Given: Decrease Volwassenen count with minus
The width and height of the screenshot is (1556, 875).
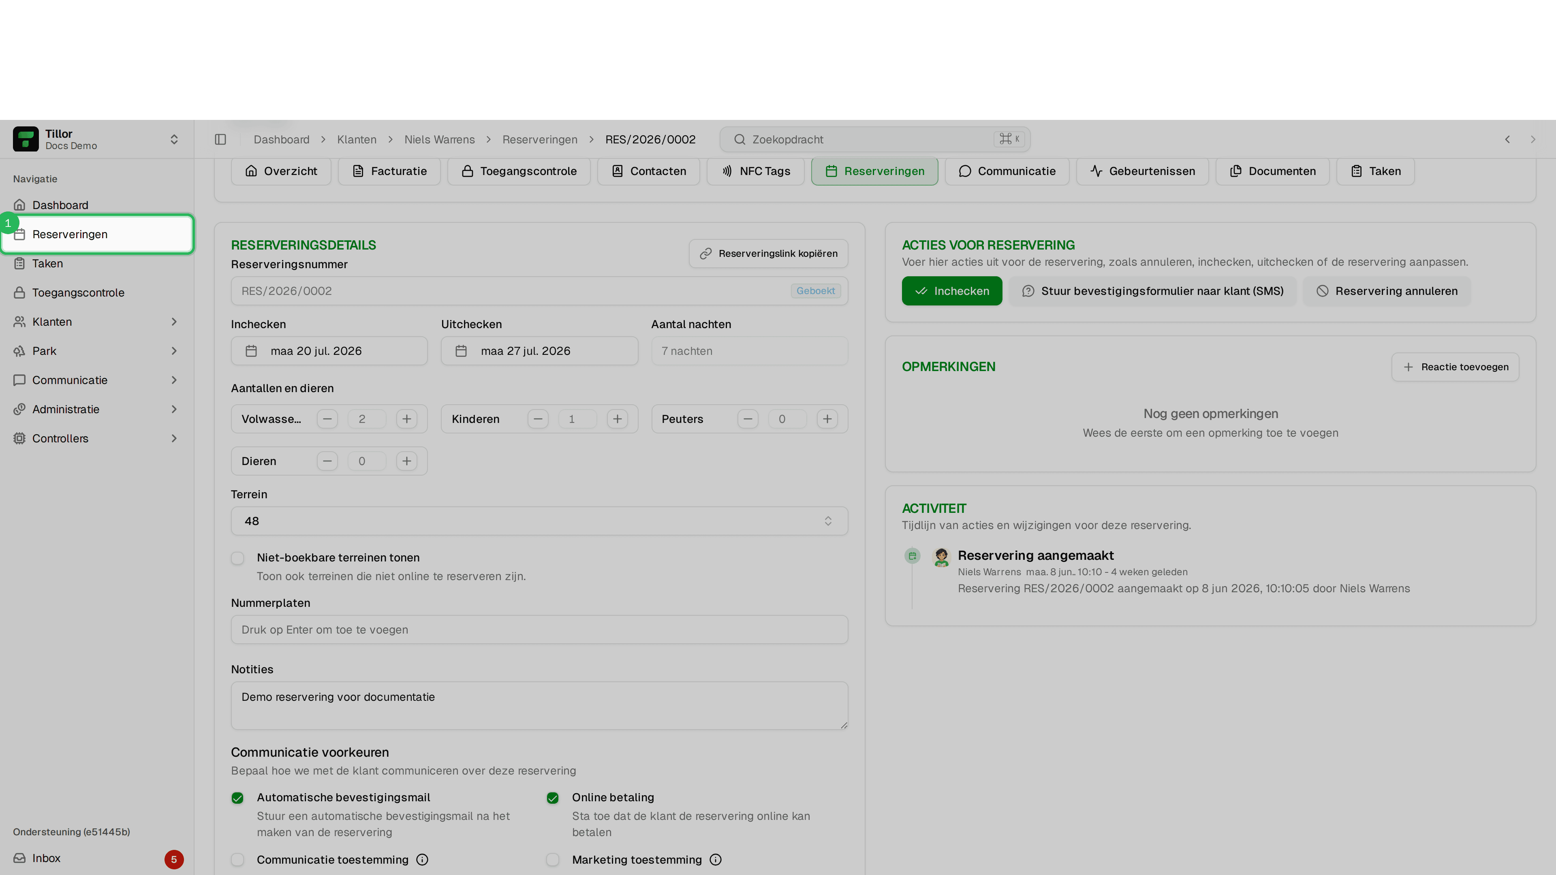Looking at the screenshot, I should 327,419.
